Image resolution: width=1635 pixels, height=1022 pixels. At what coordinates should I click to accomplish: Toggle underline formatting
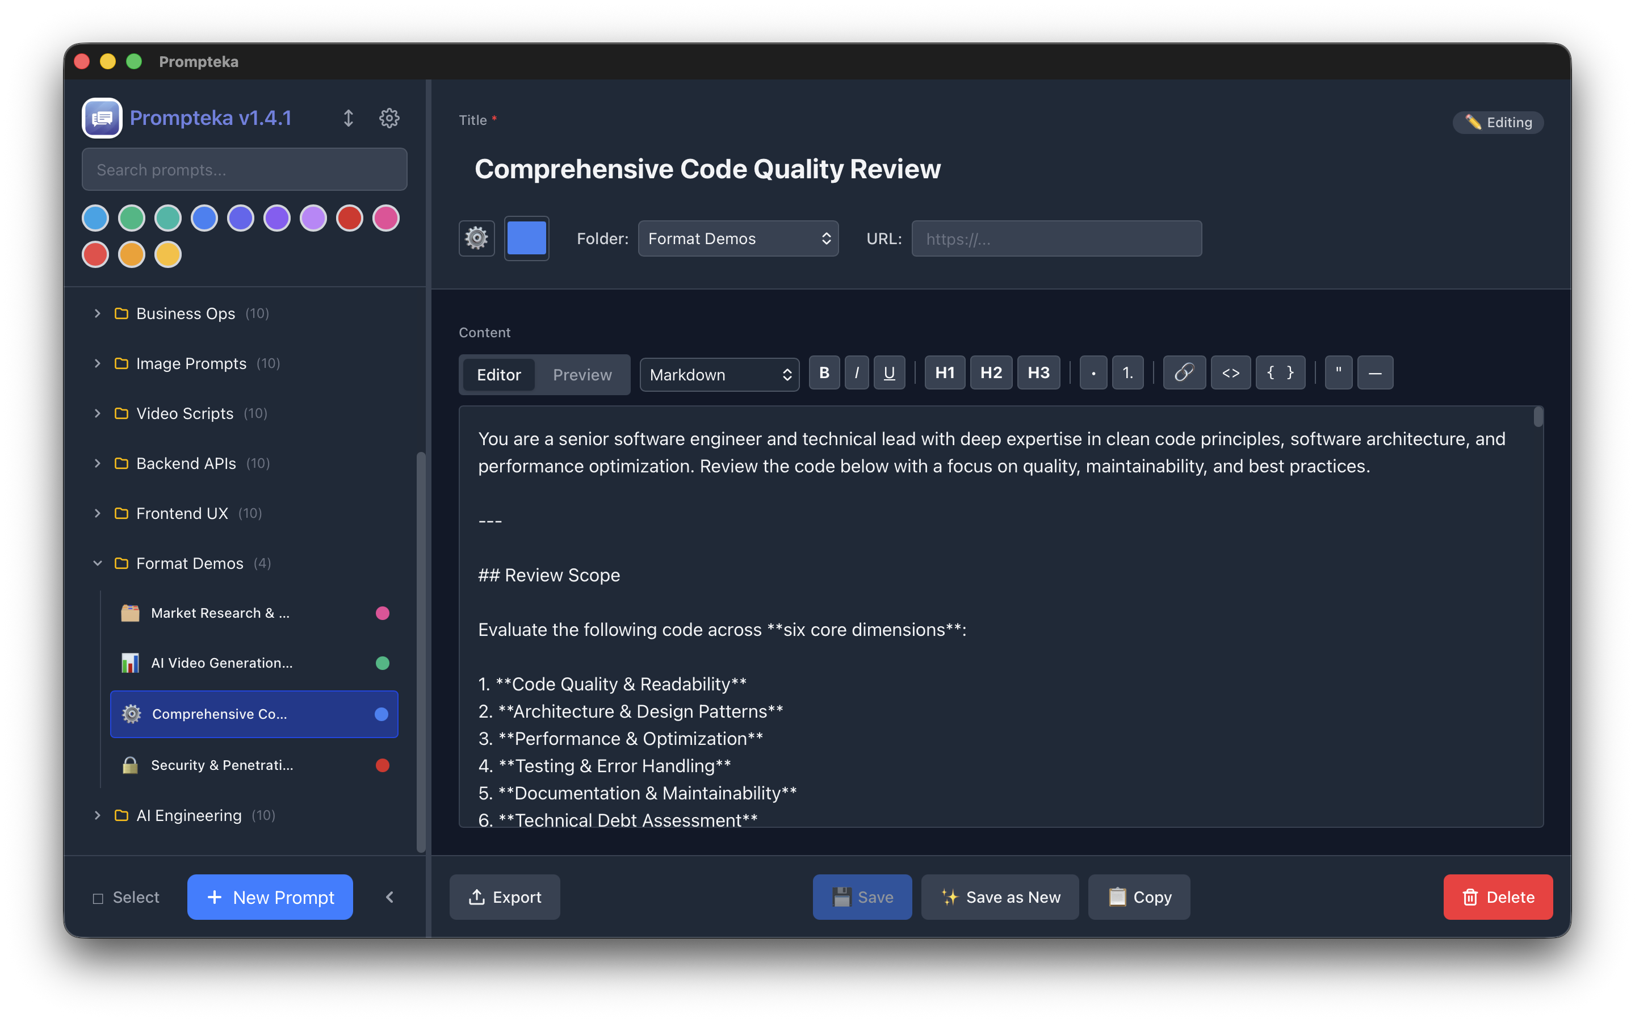(x=889, y=372)
